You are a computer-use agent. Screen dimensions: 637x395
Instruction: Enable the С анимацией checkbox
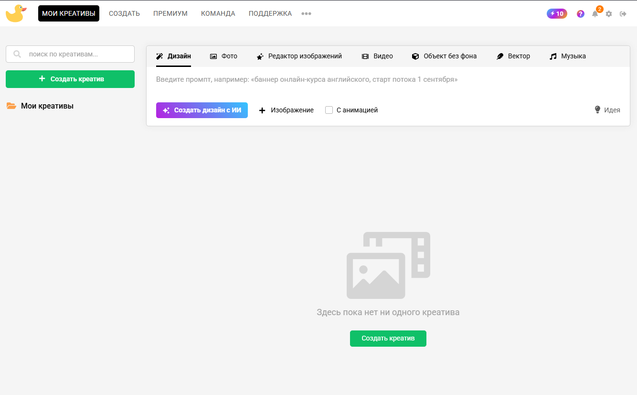329,110
